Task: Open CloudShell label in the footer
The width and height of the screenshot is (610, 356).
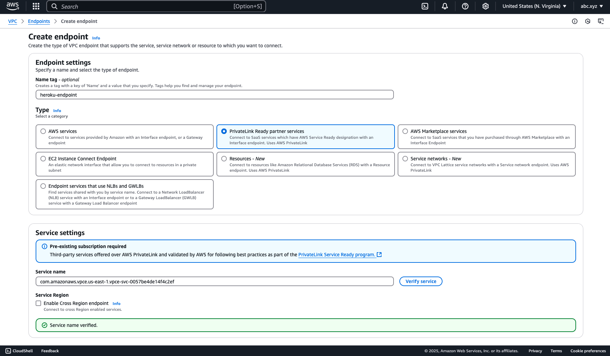Action: [x=23, y=351]
